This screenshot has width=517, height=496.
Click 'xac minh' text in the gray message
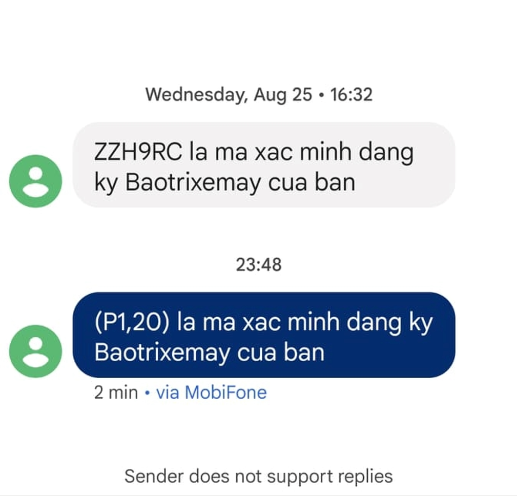tap(304, 152)
